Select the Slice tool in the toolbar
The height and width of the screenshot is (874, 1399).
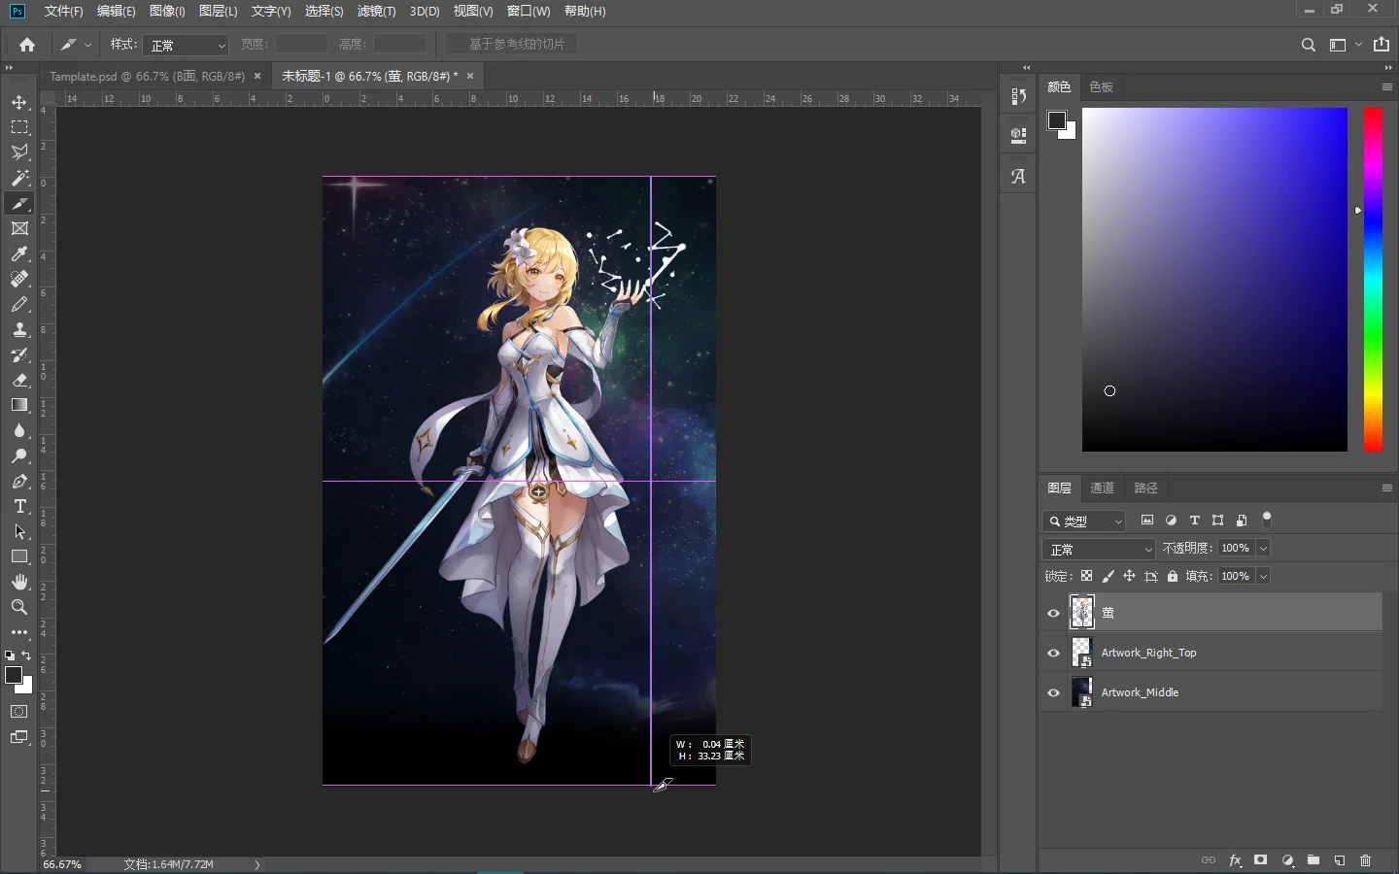[x=19, y=203]
